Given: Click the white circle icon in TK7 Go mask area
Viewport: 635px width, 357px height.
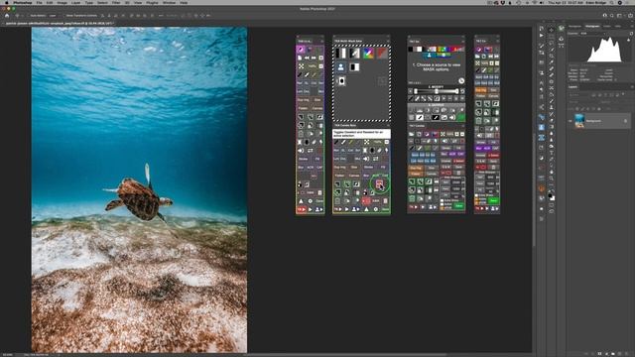Looking at the screenshot, I should click(461, 81).
